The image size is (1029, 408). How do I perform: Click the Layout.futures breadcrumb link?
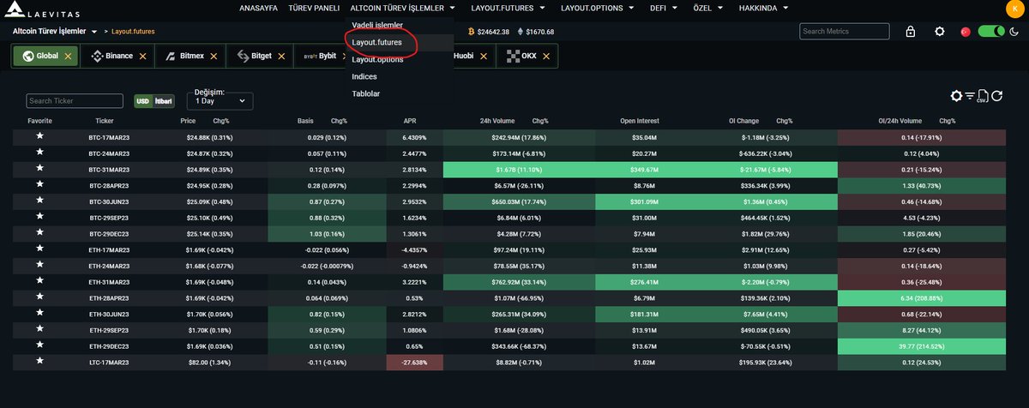(x=132, y=32)
